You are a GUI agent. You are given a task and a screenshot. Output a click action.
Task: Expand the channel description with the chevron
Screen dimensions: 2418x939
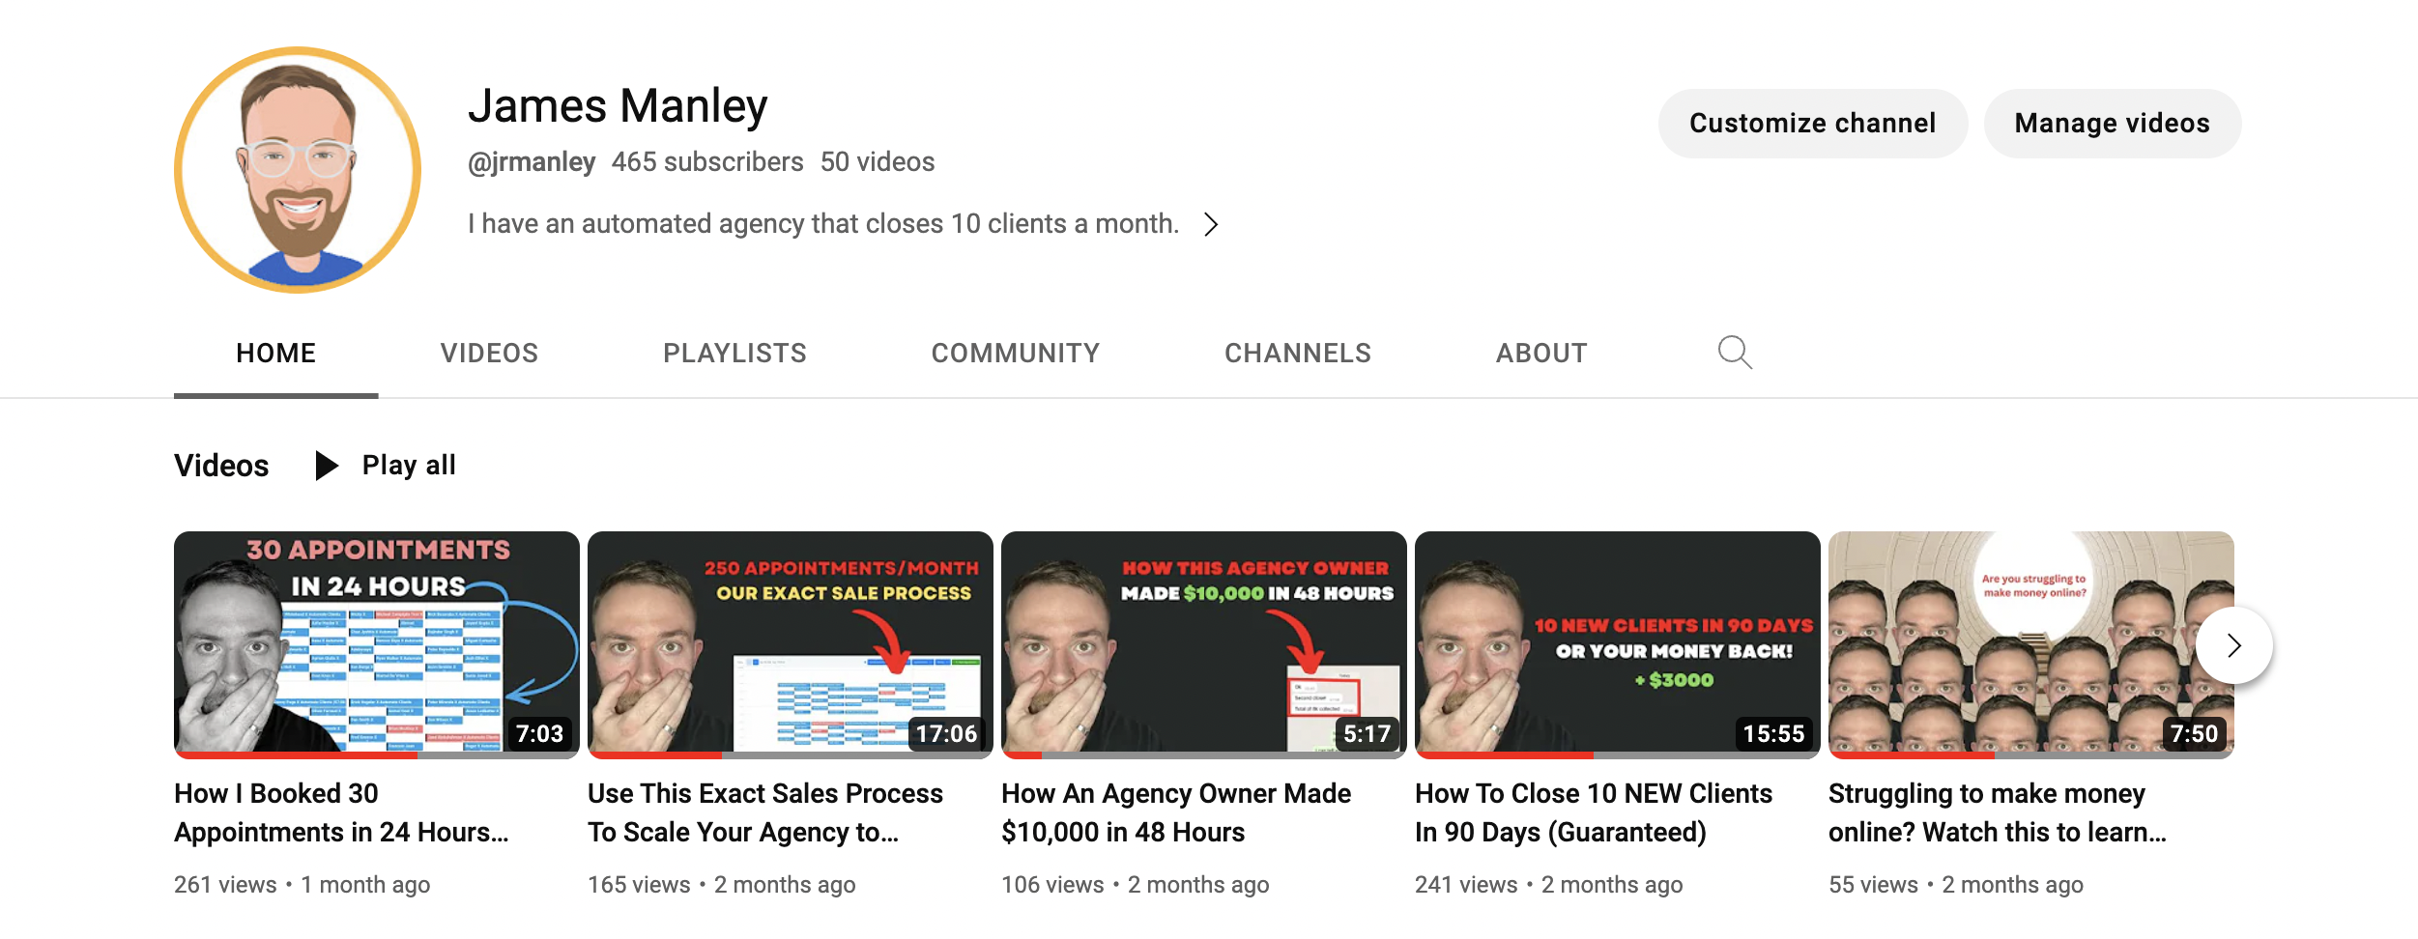coord(1211,223)
